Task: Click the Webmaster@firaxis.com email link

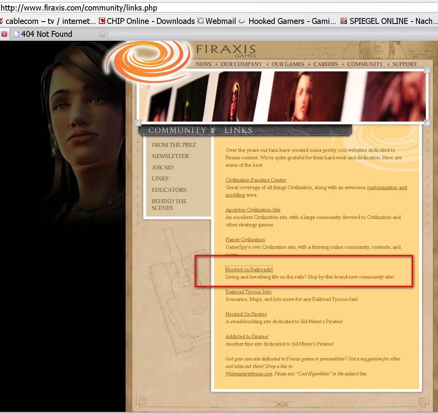Action: 248,374
